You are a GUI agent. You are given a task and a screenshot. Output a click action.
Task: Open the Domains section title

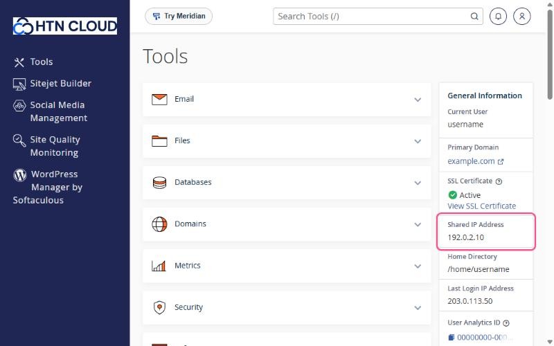click(190, 224)
